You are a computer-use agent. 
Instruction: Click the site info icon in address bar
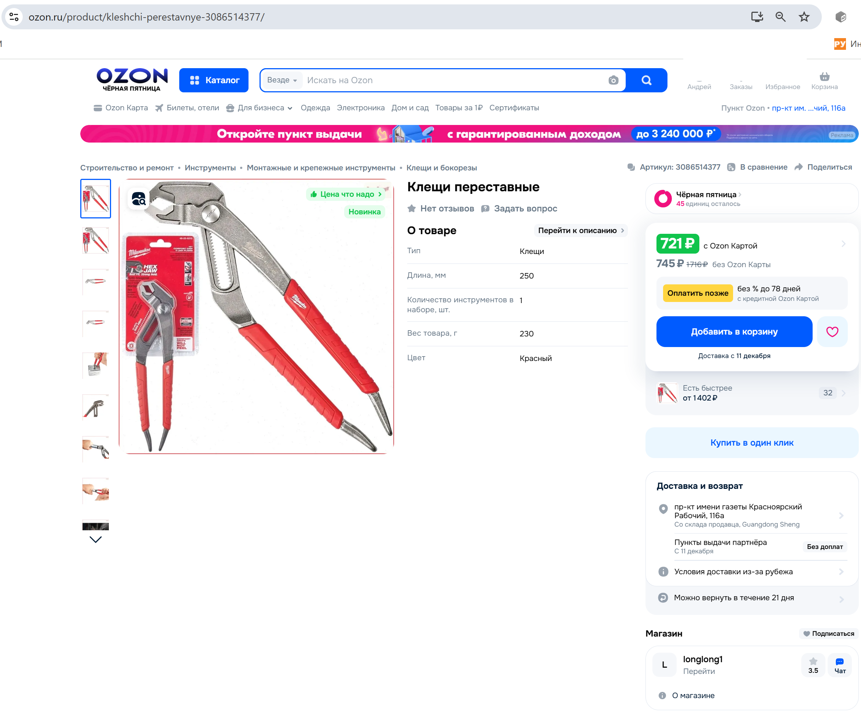pos(14,17)
